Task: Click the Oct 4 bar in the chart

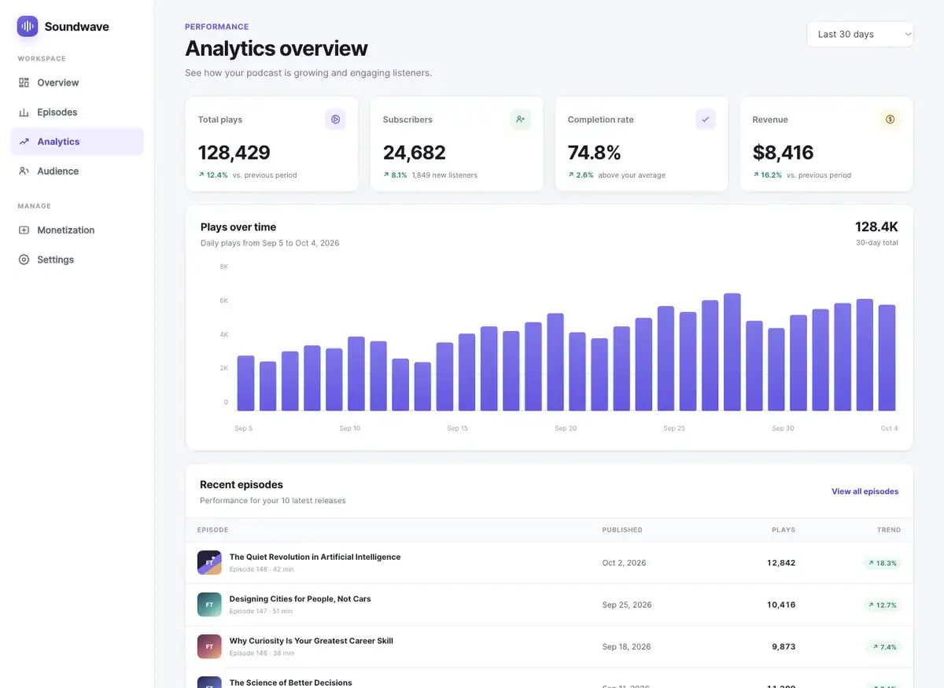Action: click(x=887, y=358)
